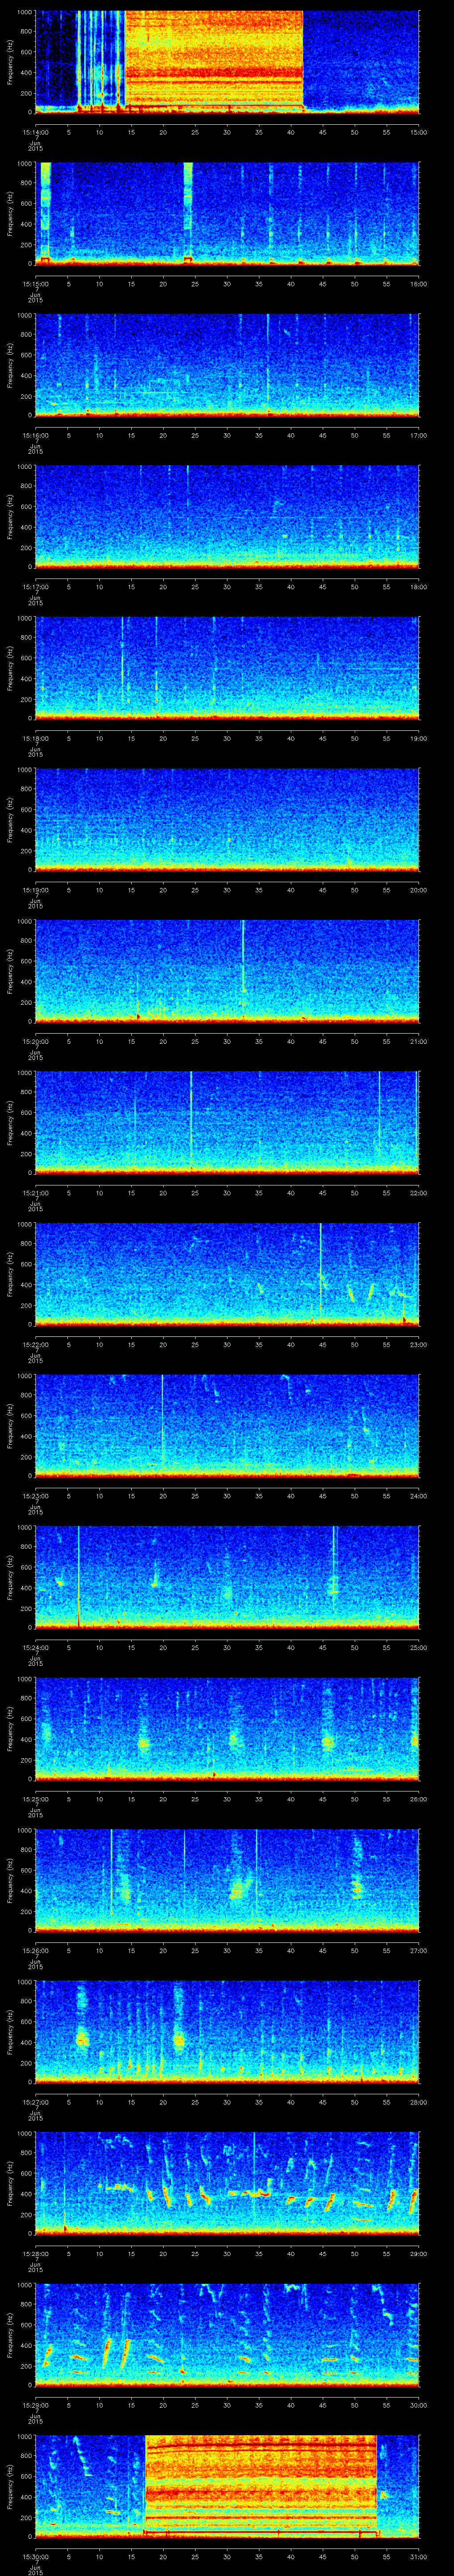
Task: Click the 15:30:00 start time label
Action: 36,2557
